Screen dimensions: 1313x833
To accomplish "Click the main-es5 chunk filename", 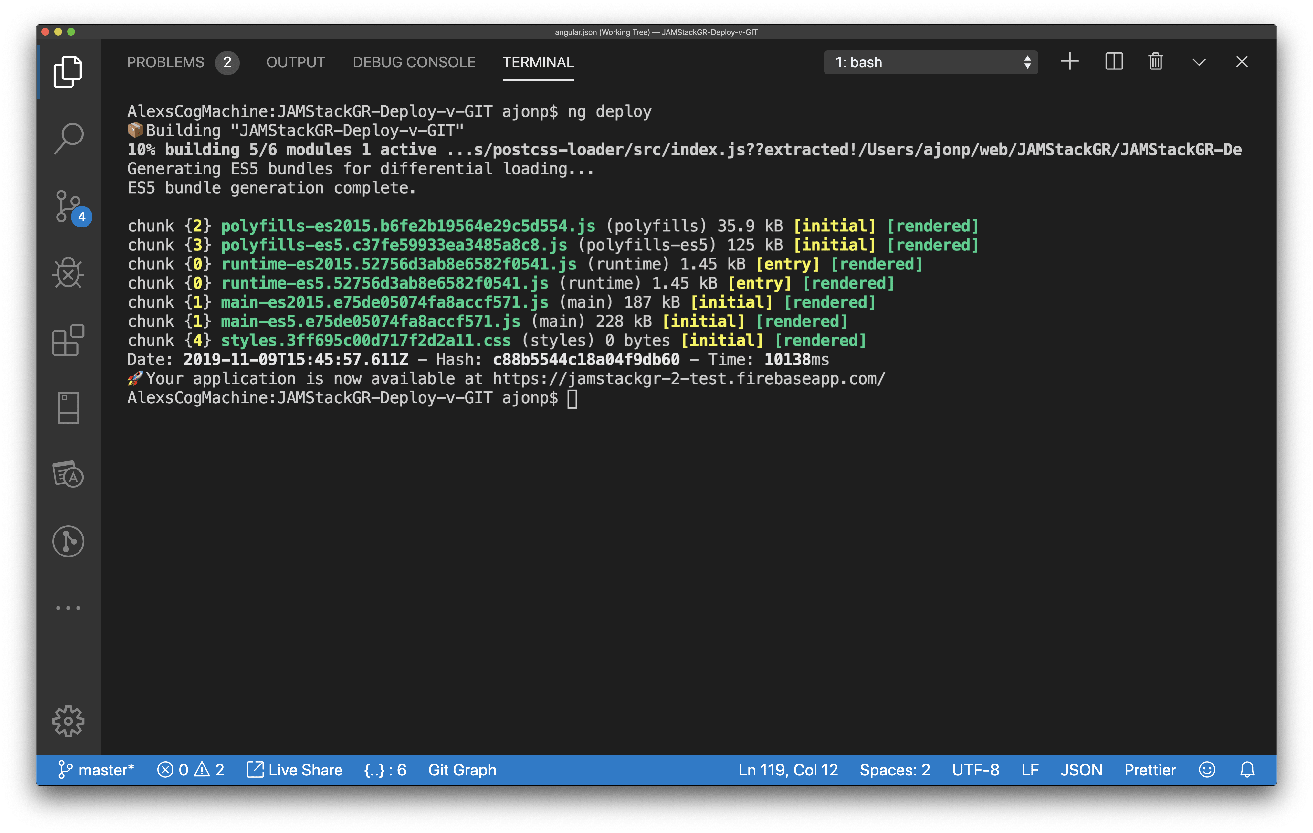I will click(370, 321).
